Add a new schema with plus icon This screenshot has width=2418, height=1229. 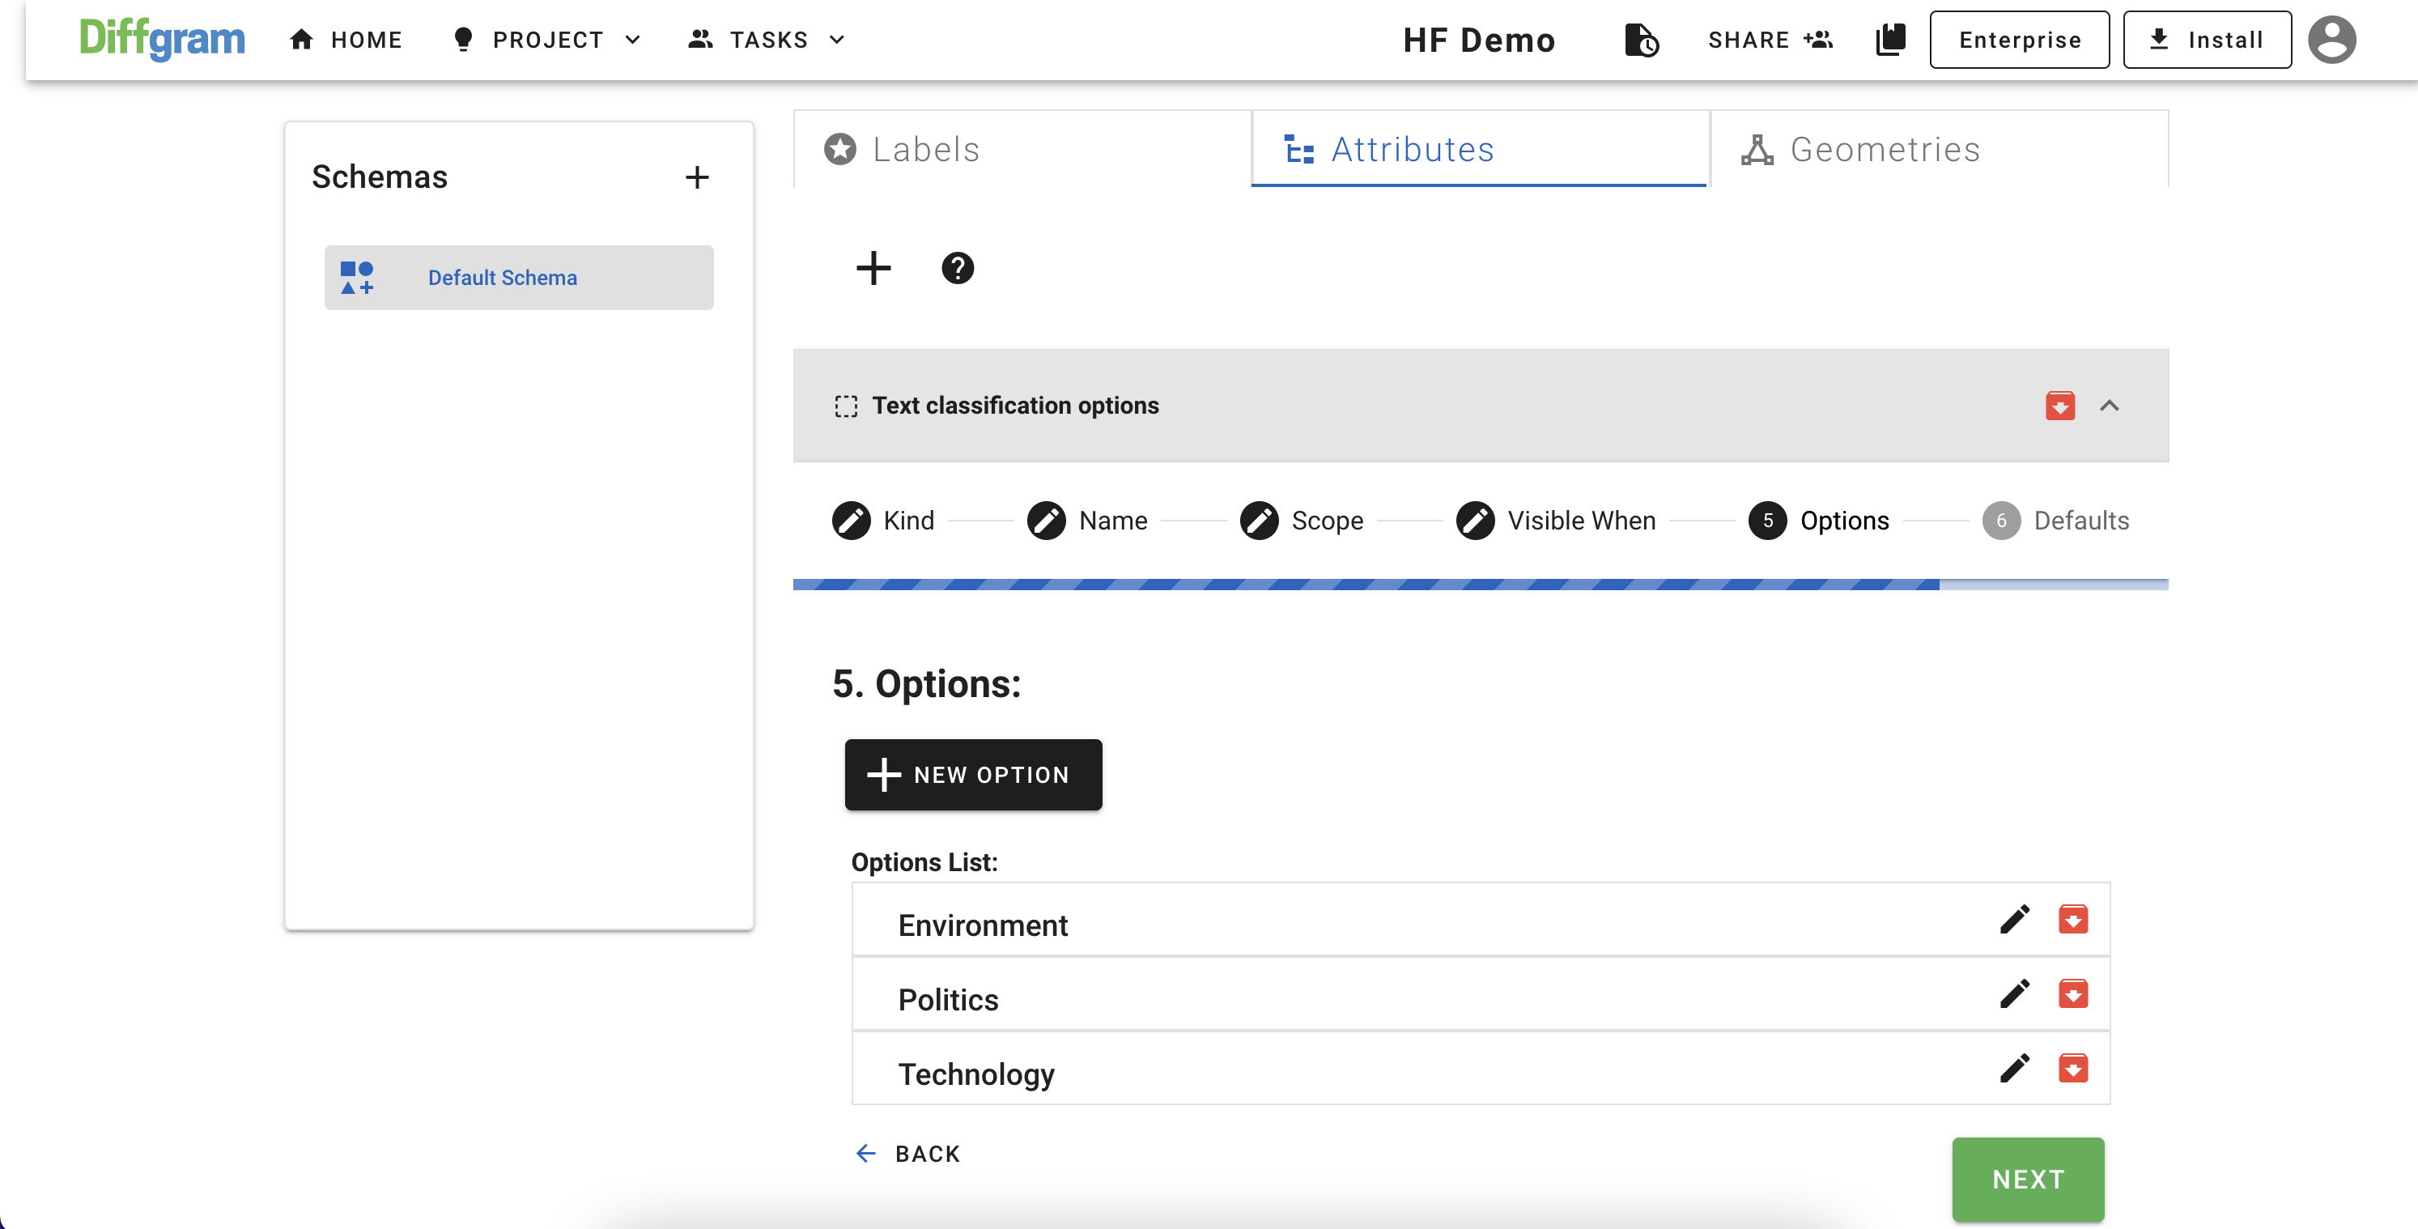coord(696,176)
